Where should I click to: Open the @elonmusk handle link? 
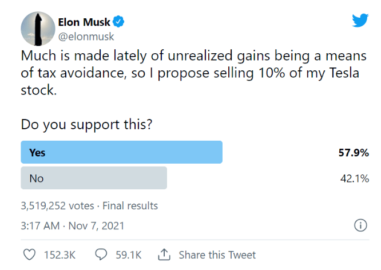pos(86,36)
